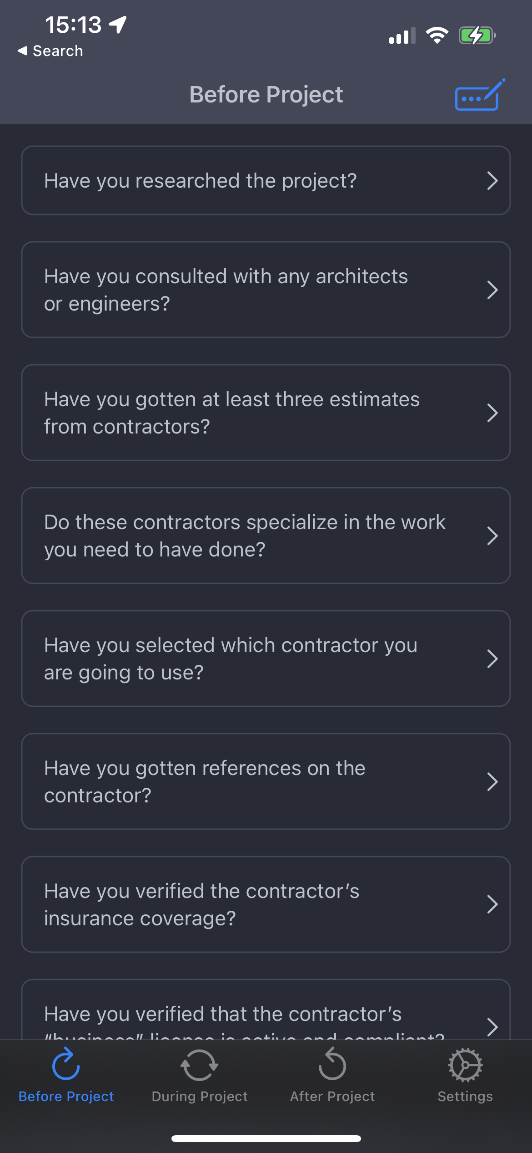This screenshot has height=1153, width=532.
Task: Return to Search via back link
Action: [58, 51]
